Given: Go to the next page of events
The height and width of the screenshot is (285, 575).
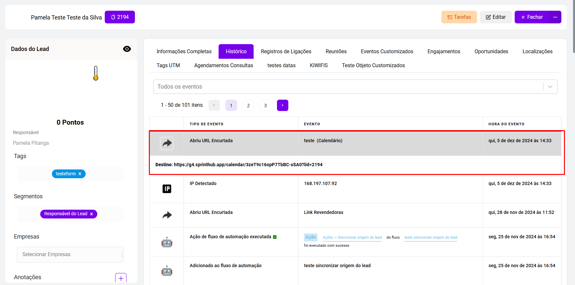Looking at the screenshot, I should [282, 105].
